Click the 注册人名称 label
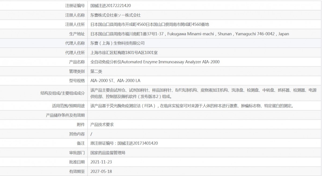 point(75,15)
